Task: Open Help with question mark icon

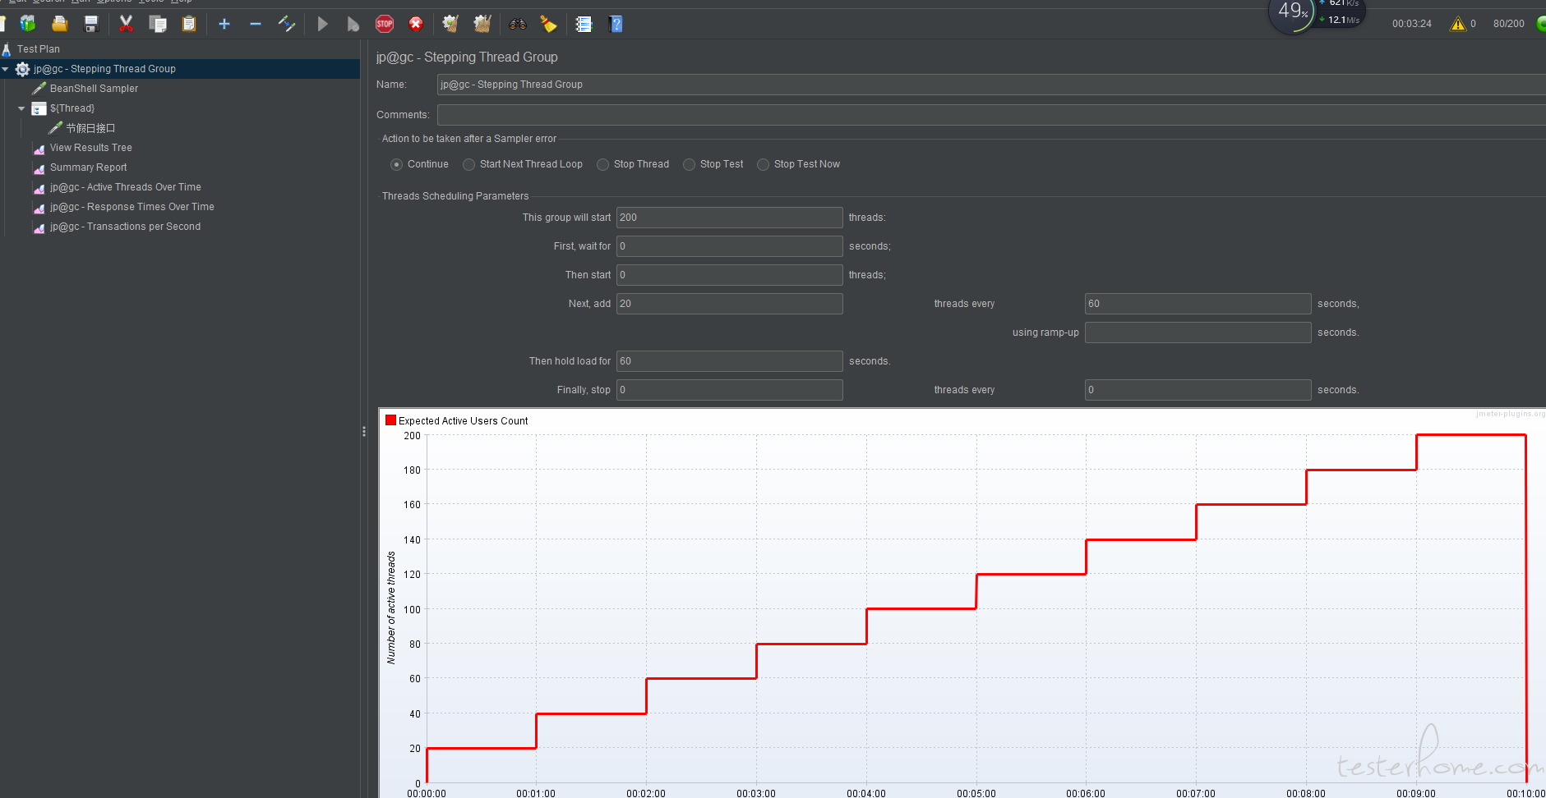Action: point(616,24)
